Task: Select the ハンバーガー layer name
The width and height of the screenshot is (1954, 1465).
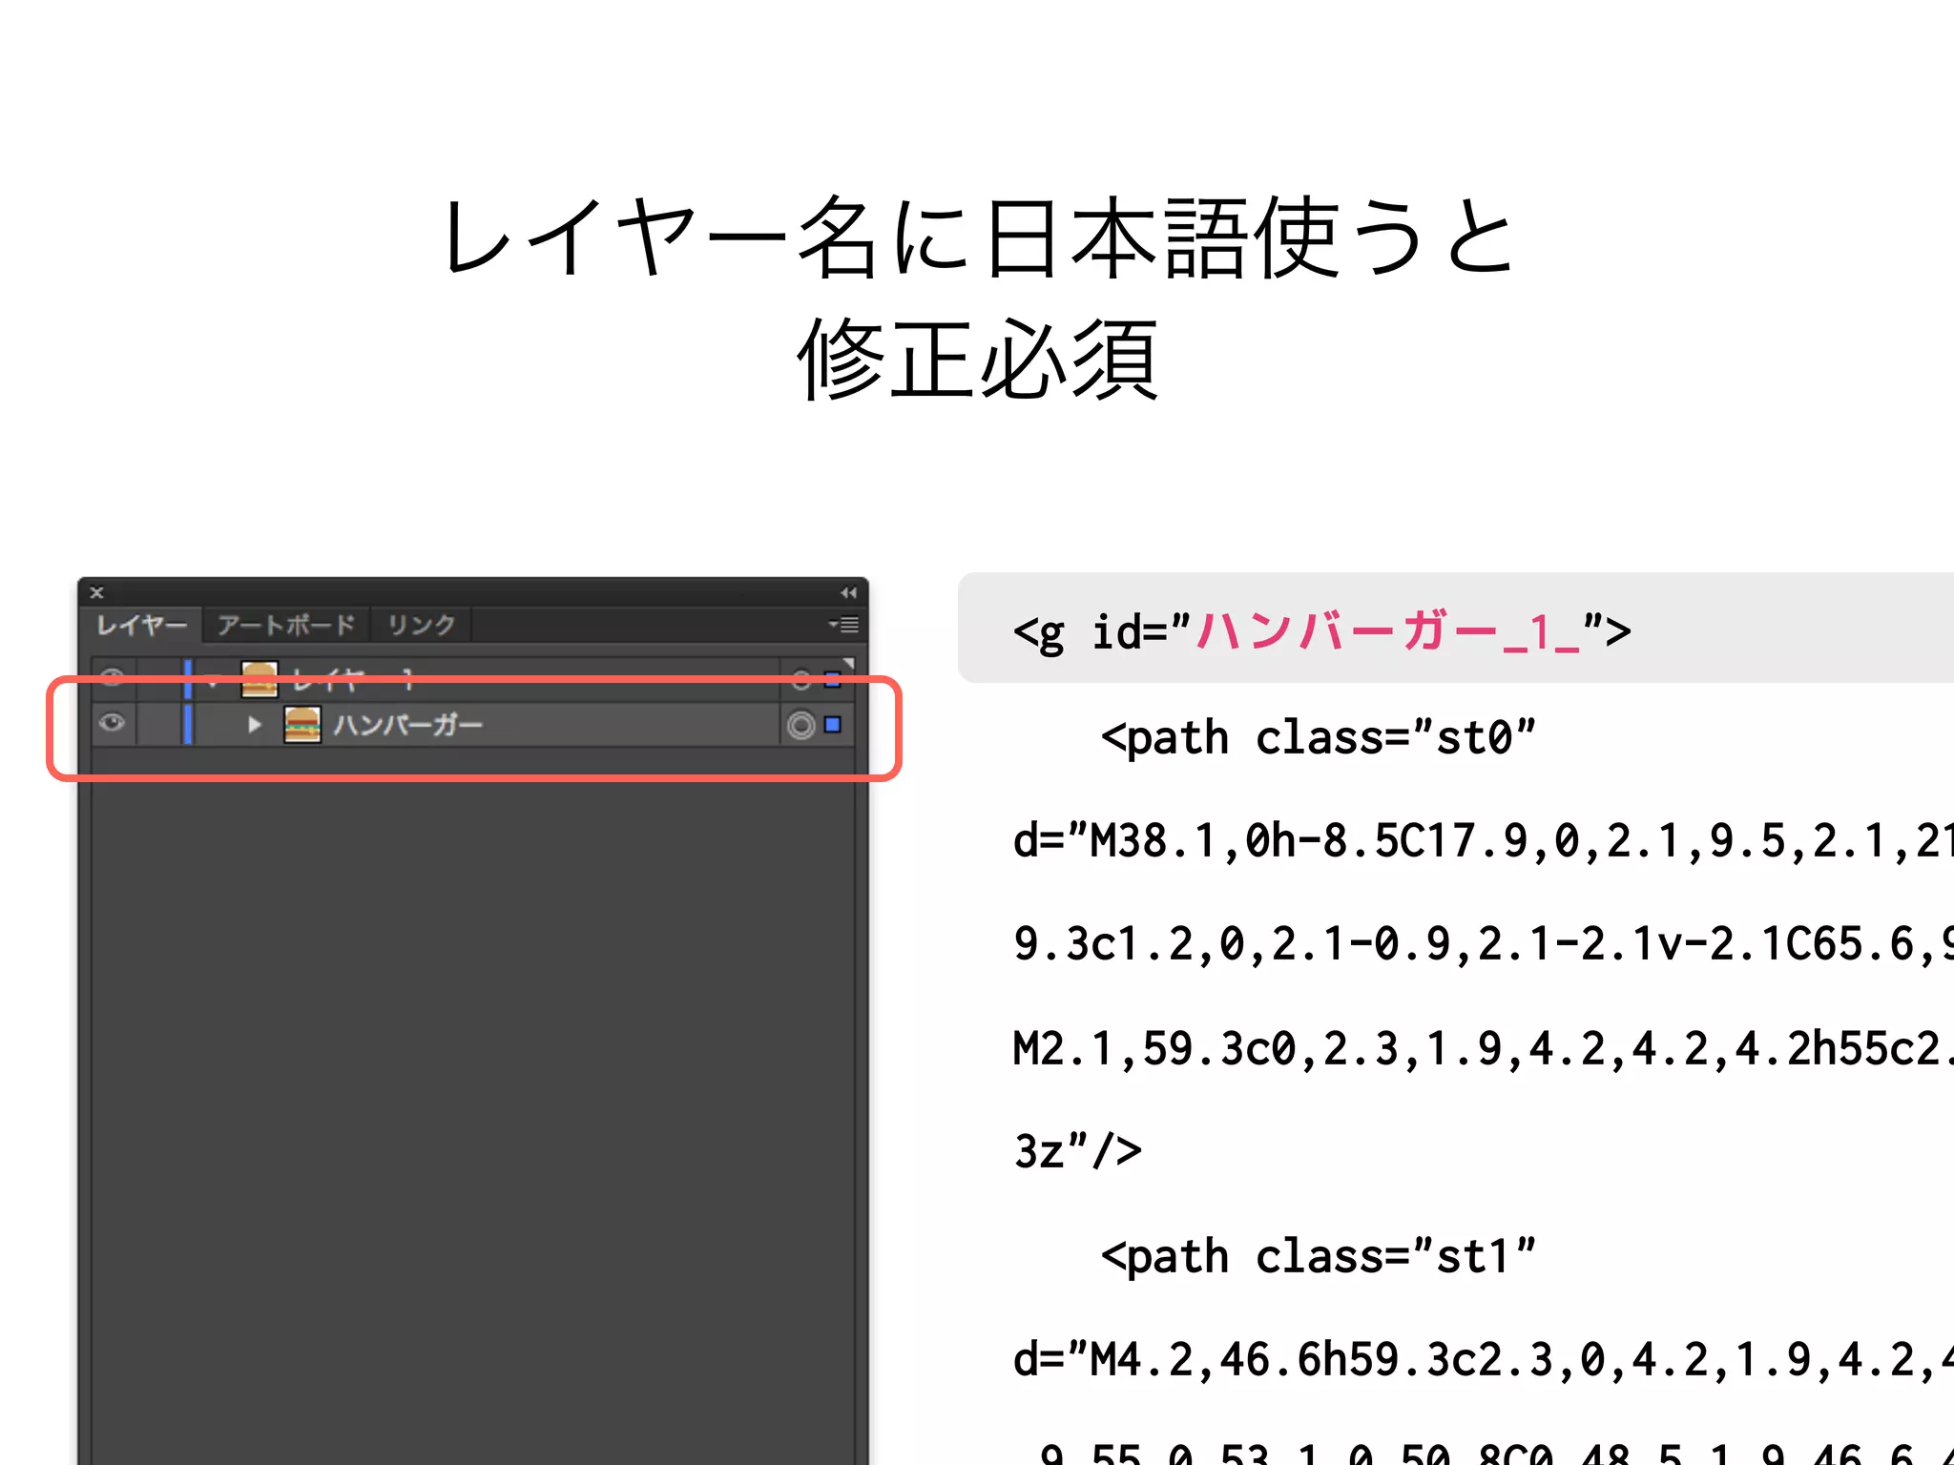Action: coord(407,725)
